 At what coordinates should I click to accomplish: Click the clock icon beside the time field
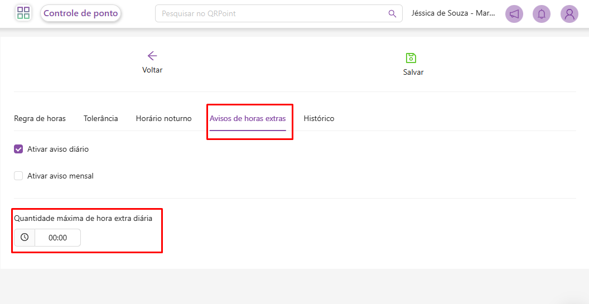(25, 238)
